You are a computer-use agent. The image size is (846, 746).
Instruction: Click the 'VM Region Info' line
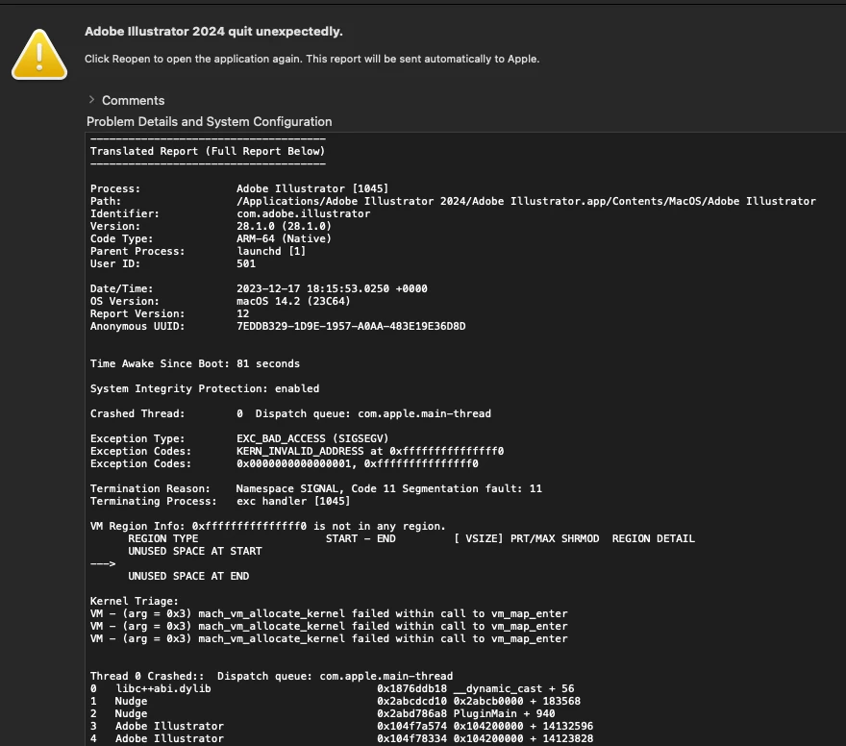[x=268, y=526]
